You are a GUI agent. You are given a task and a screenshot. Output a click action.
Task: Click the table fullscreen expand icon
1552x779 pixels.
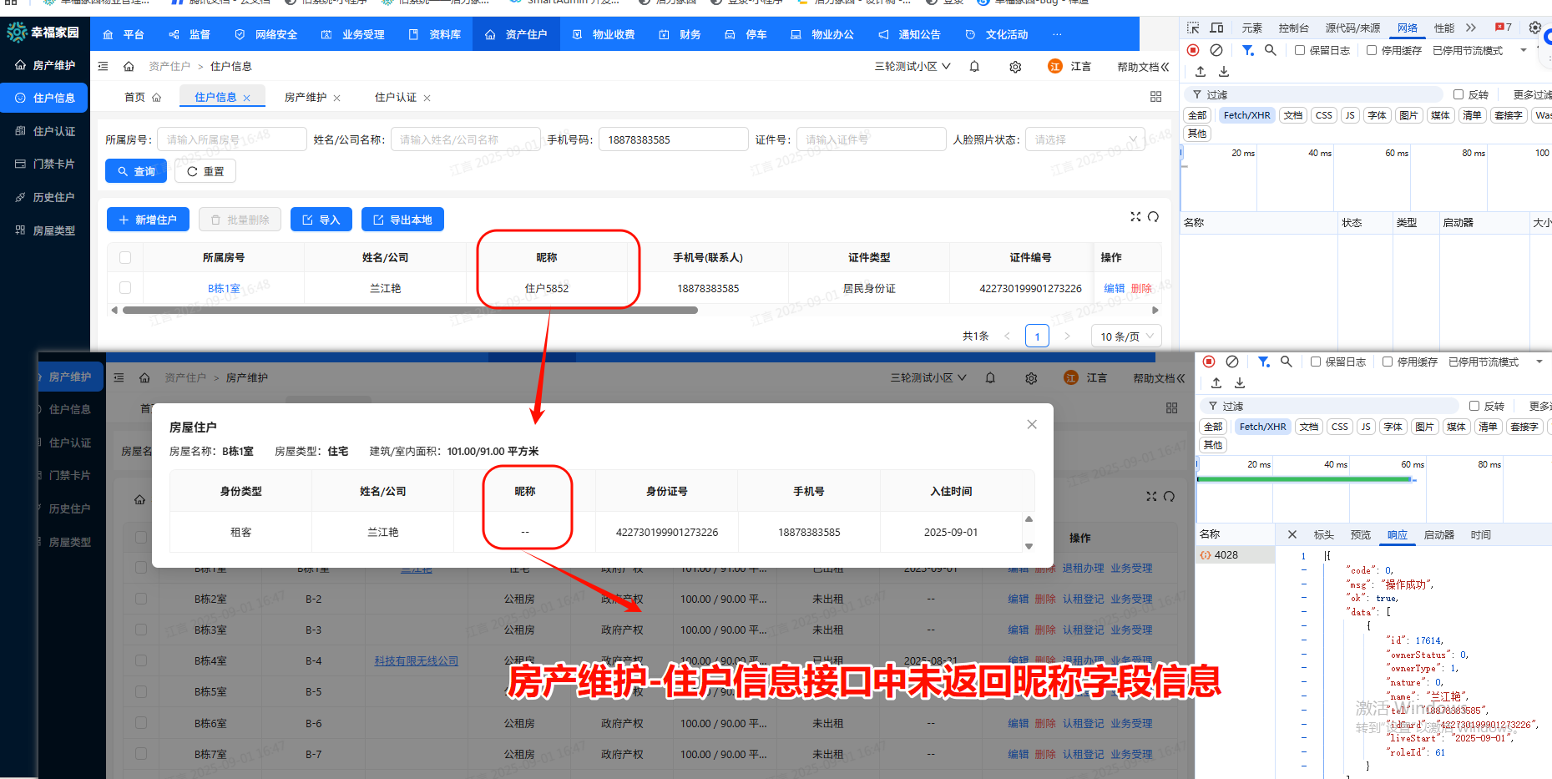(1135, 216)
